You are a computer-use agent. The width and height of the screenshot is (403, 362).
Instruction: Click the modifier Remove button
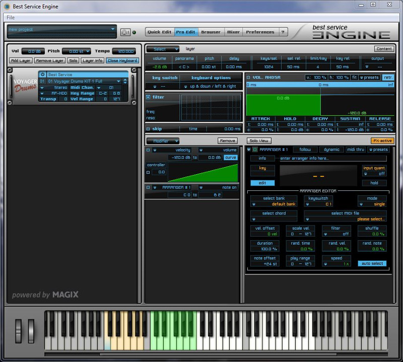click(228, 141)
